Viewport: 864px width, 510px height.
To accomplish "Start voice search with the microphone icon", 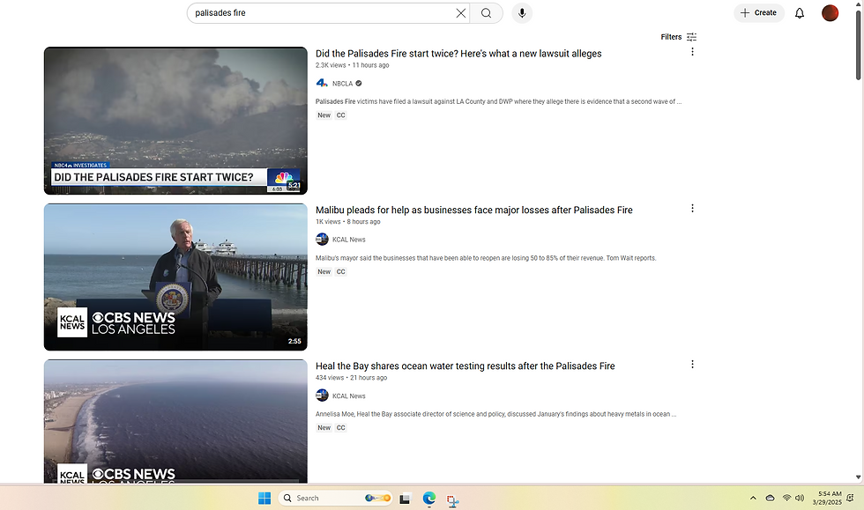I will pos(522,13).
